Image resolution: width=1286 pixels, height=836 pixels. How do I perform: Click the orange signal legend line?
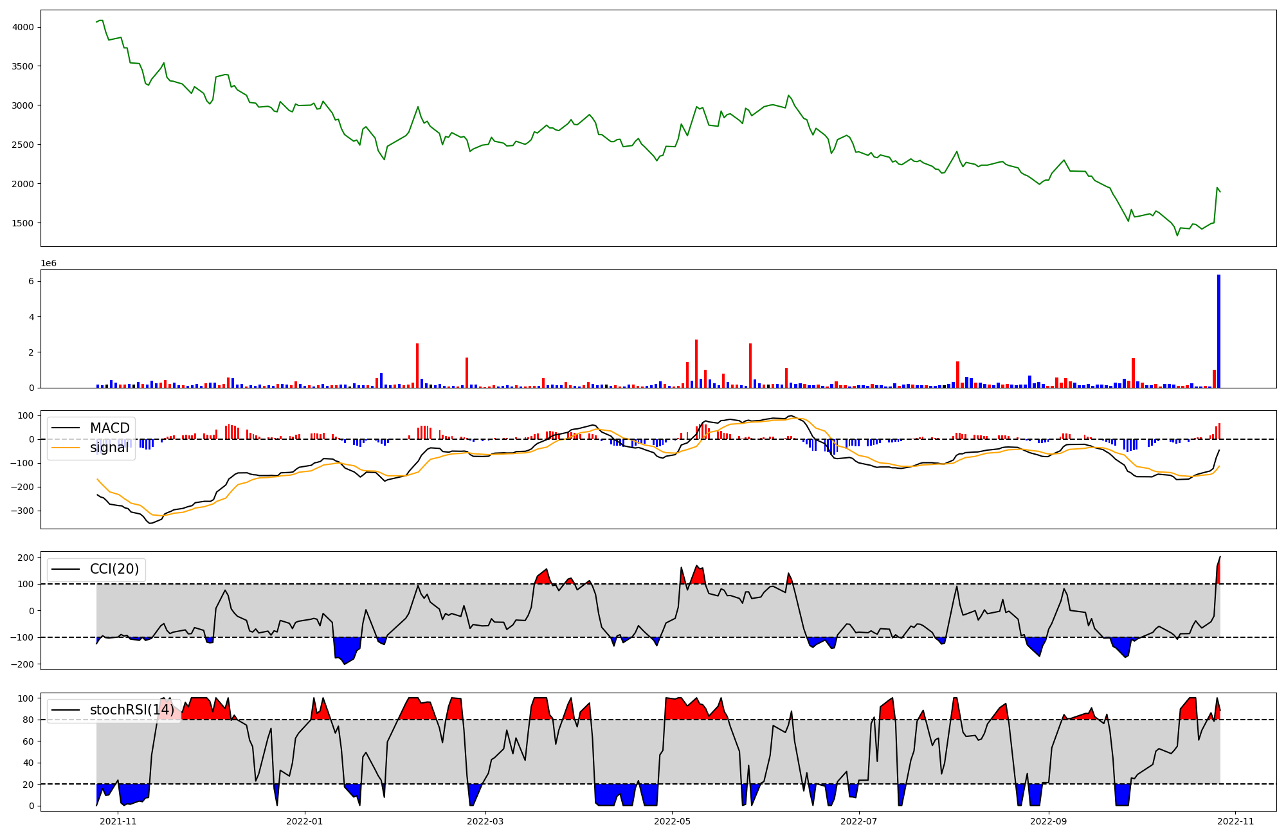pyautogui.click(x=66, y=448)
